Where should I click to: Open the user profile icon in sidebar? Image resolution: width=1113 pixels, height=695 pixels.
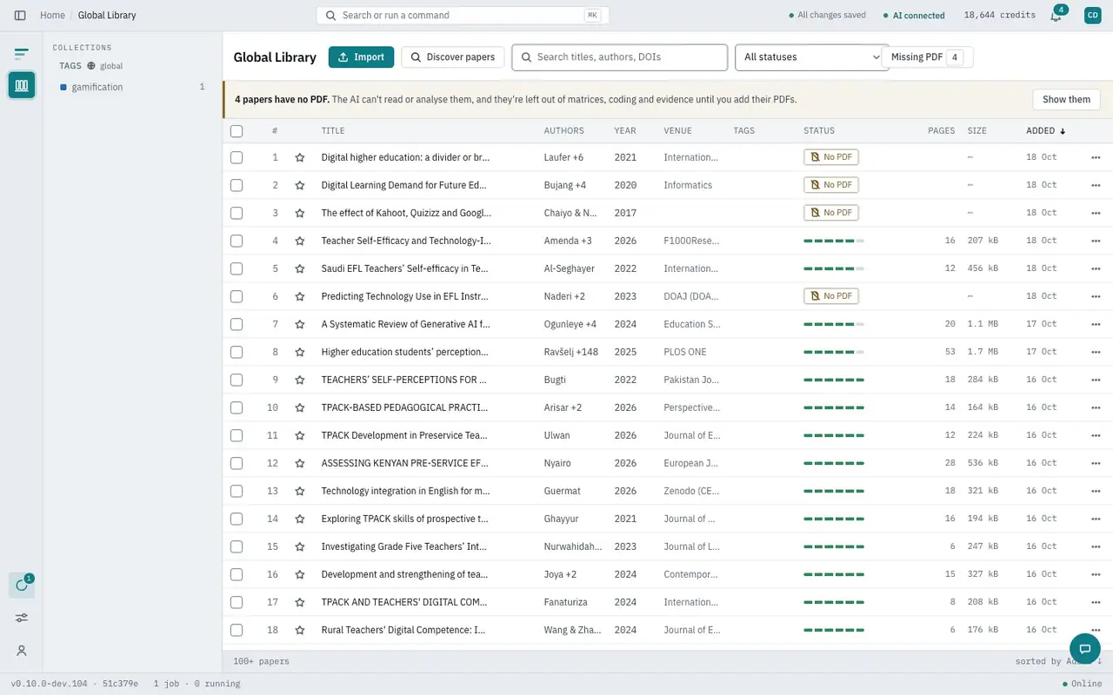coord(22,651)
